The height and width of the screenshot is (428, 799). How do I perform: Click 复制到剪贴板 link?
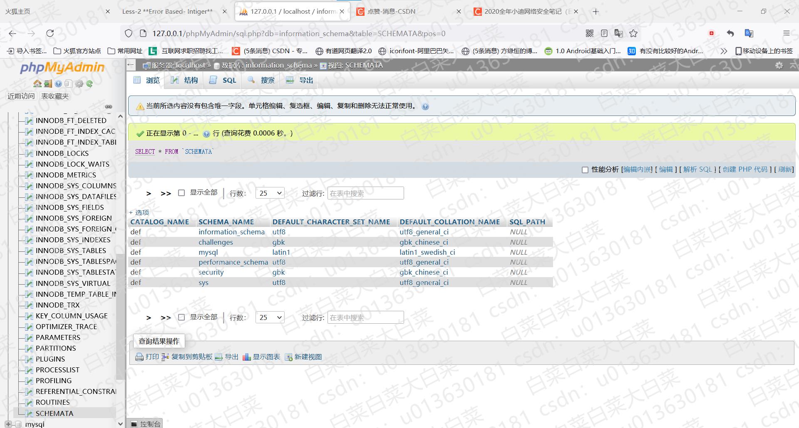(x=187, y=357)
